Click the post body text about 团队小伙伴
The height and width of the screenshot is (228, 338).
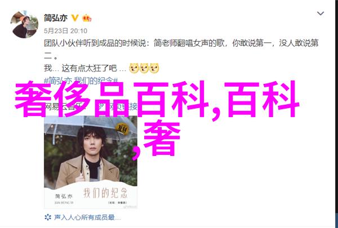point(181,50)
